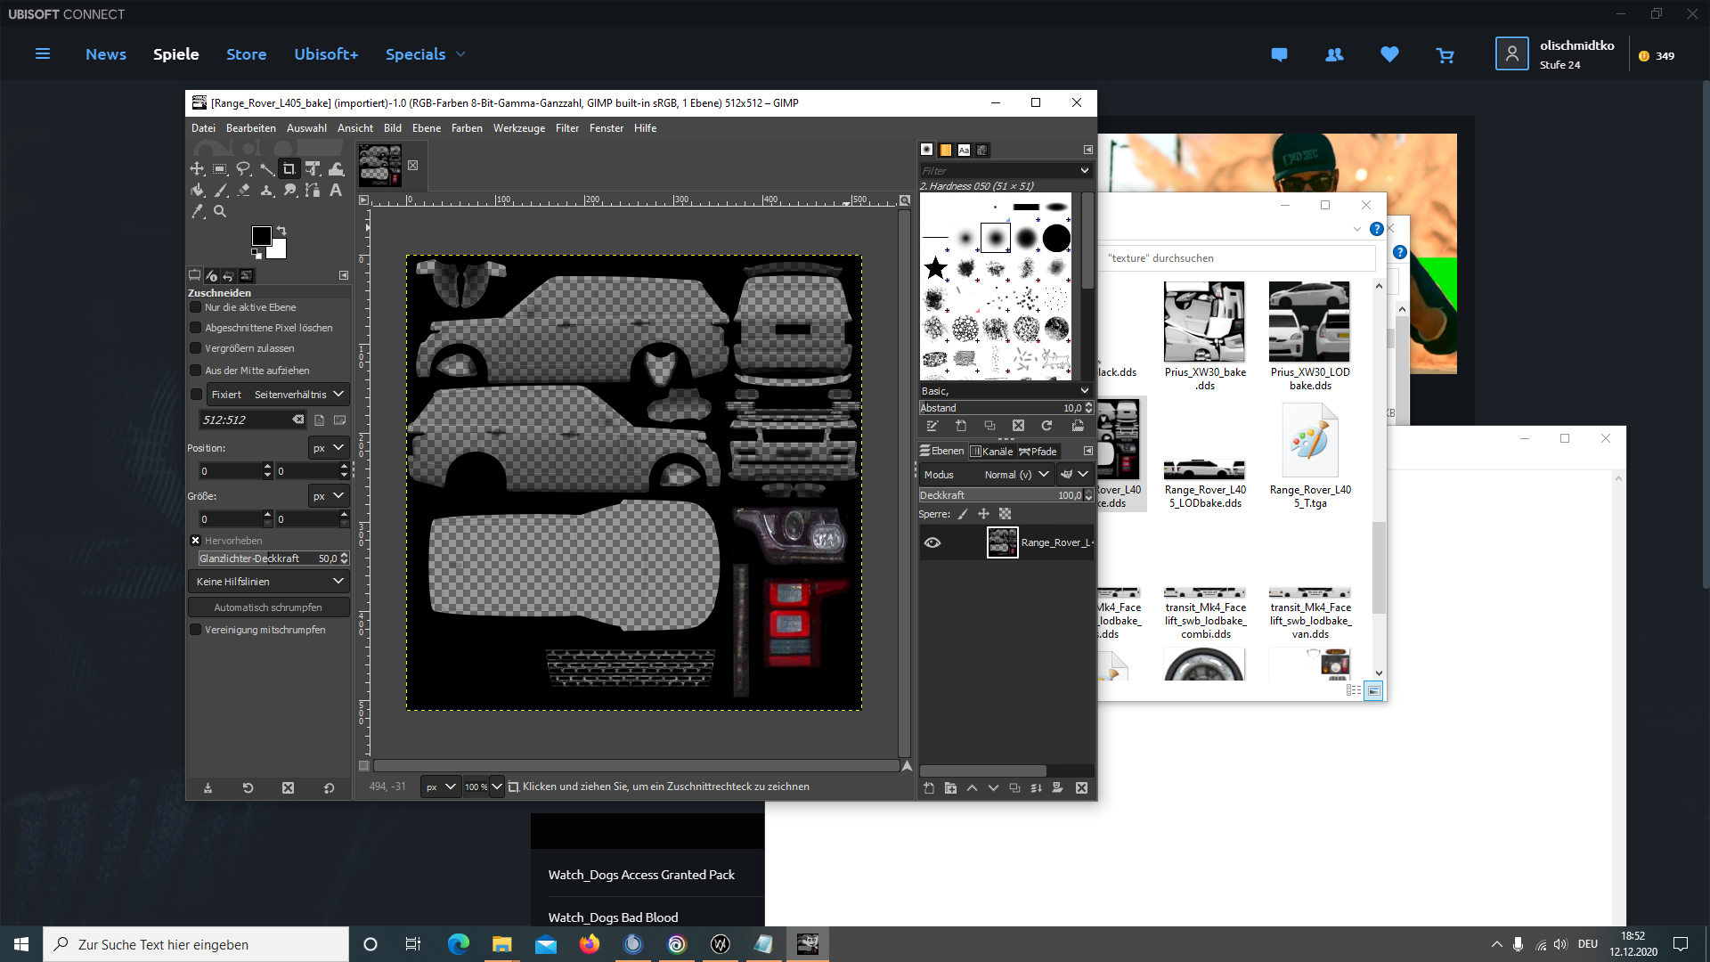Open the 'Keine Hilfslinien' dropdown
This screenshot has height=962, width=1710.
(268, 582)
